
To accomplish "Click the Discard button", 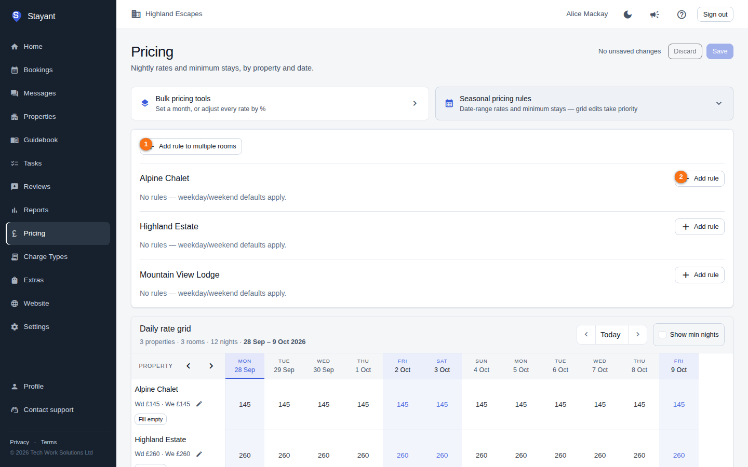I will (685, 51).
